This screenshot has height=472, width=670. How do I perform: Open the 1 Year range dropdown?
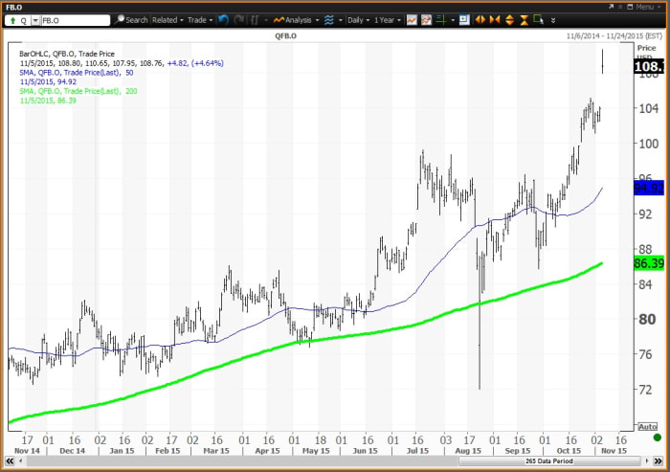[387, 19]
